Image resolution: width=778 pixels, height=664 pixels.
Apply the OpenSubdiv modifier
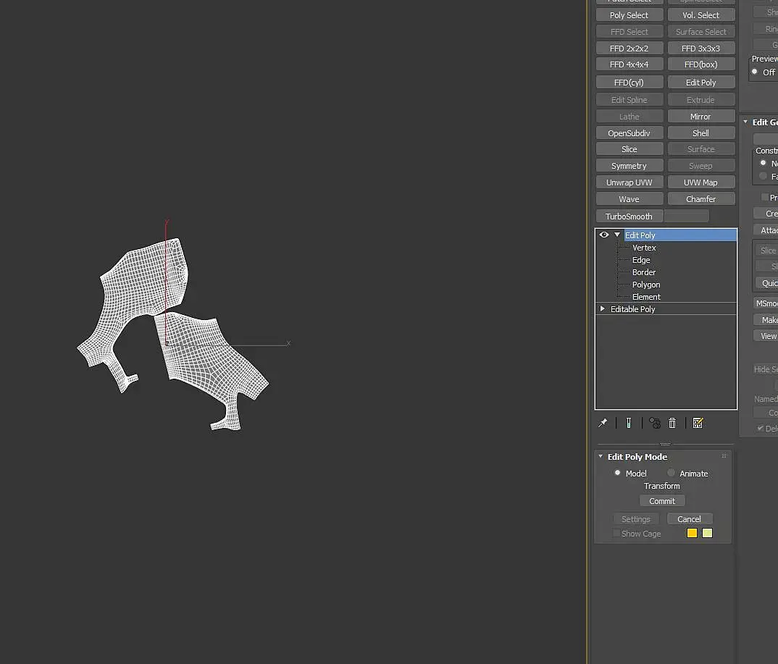(x=629, y=133)
